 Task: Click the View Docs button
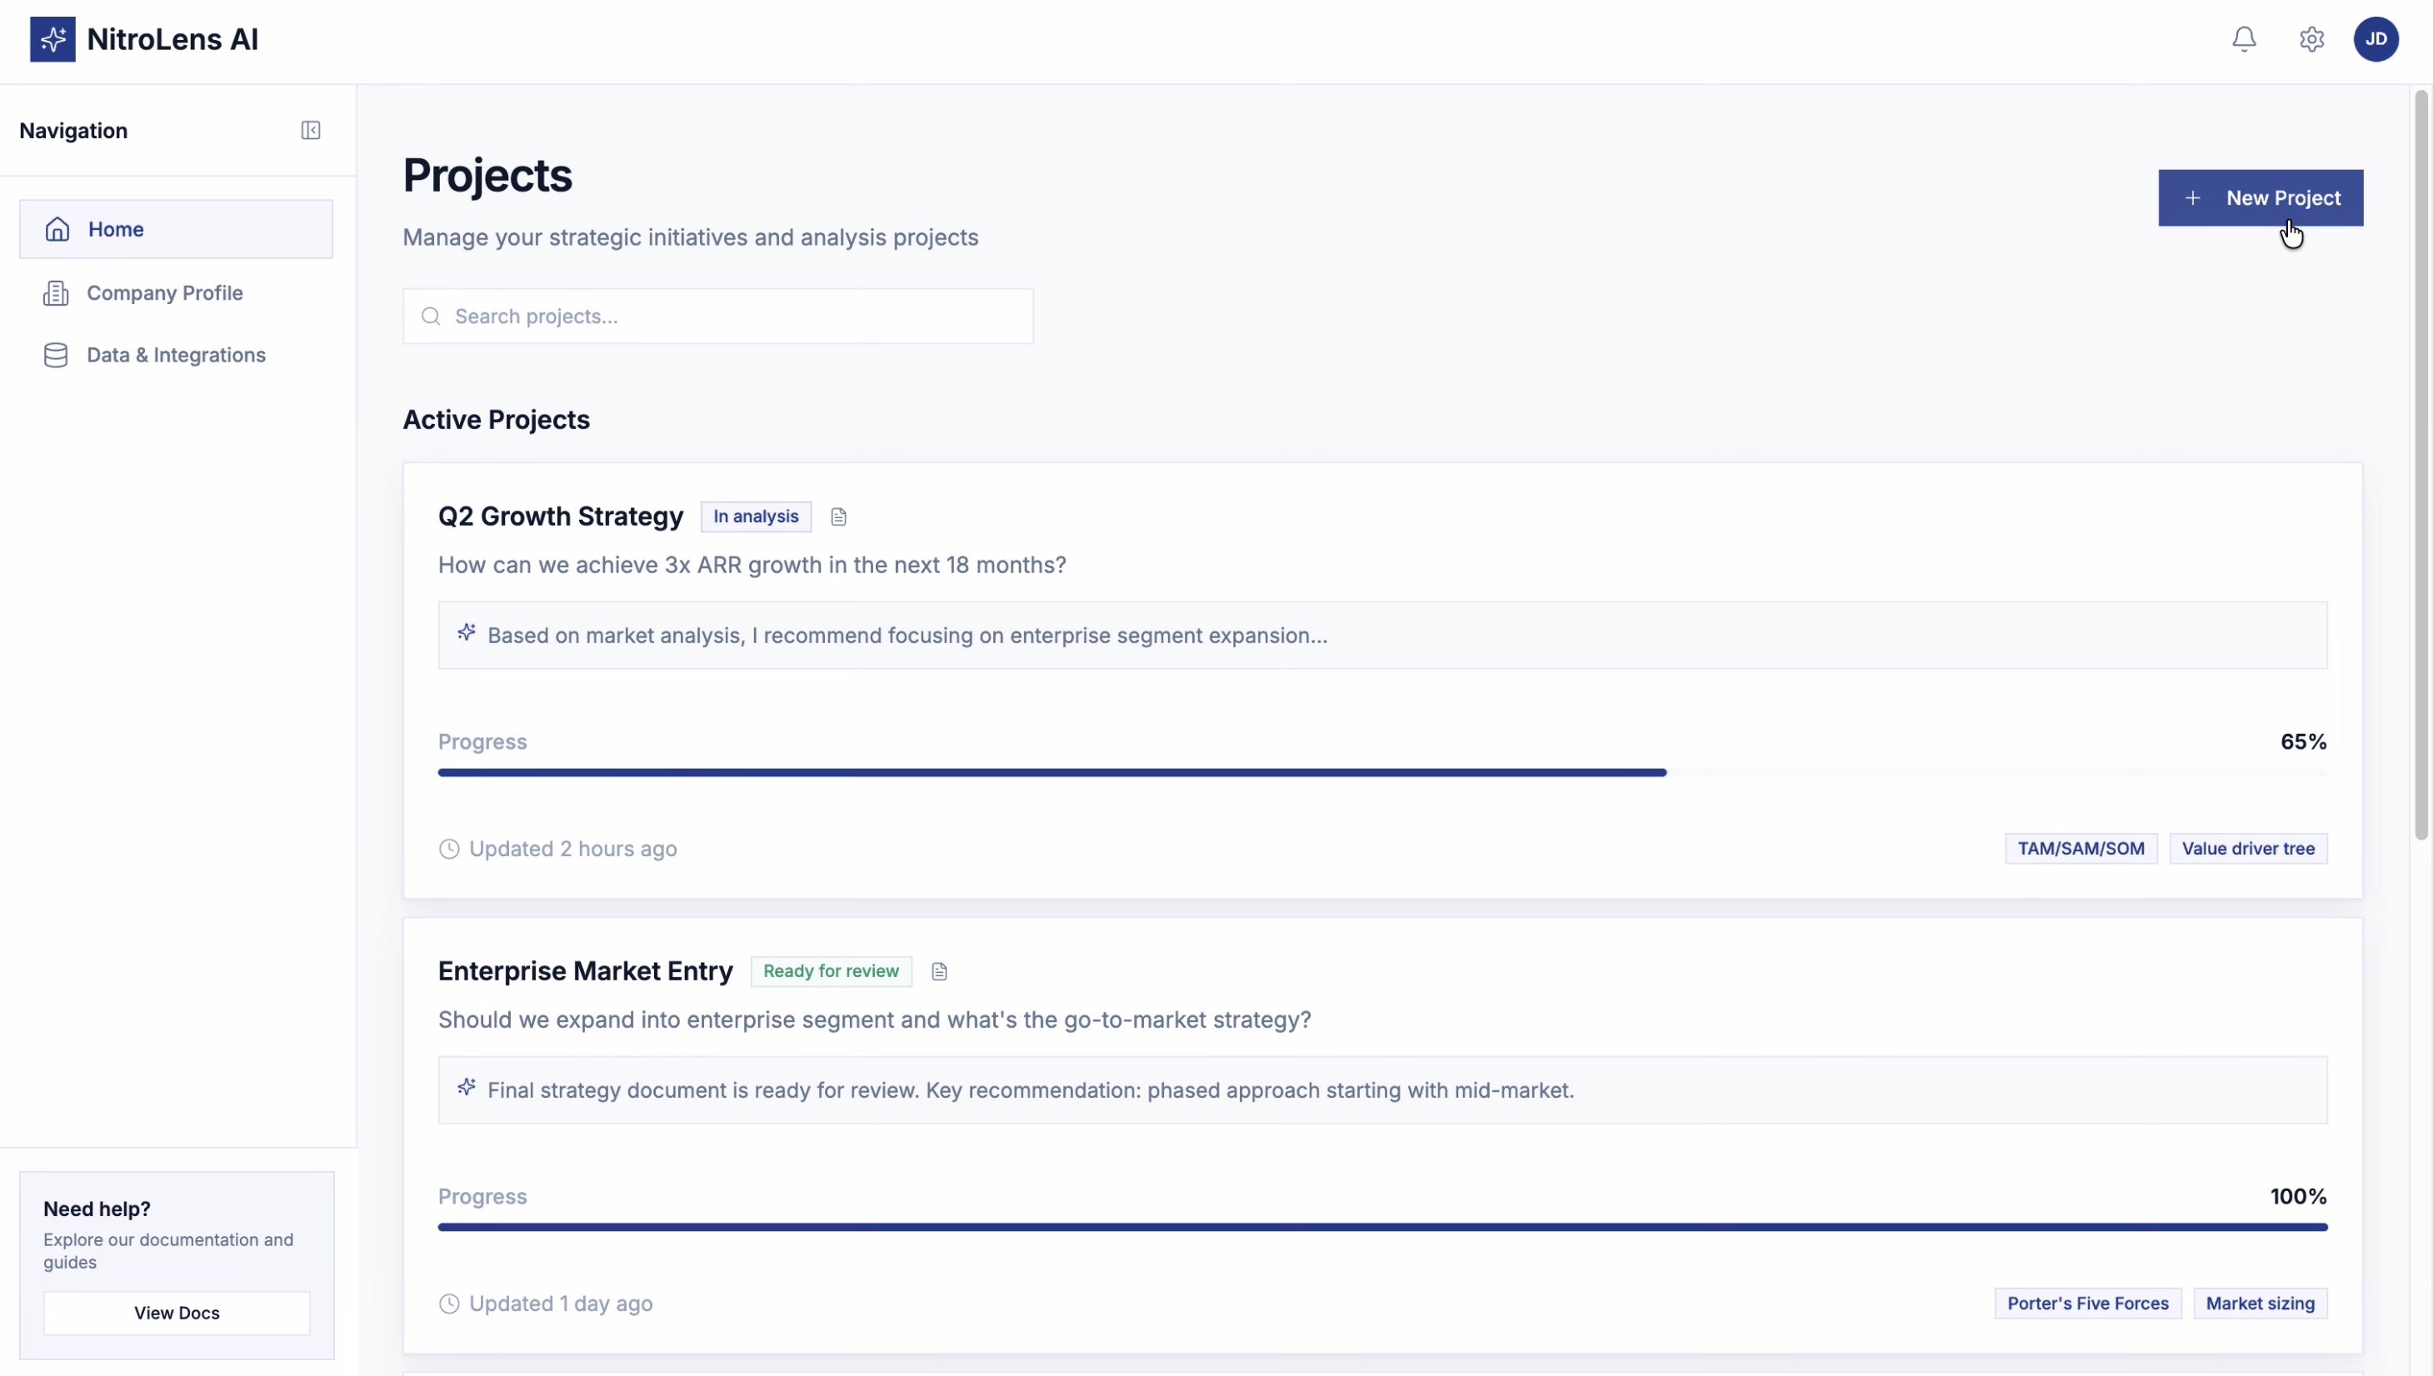tap(177, 1313)
